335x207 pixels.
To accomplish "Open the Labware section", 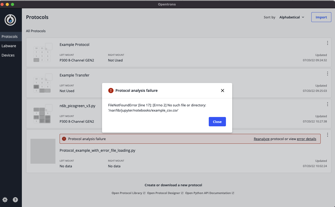I will [x=9, y=46].
